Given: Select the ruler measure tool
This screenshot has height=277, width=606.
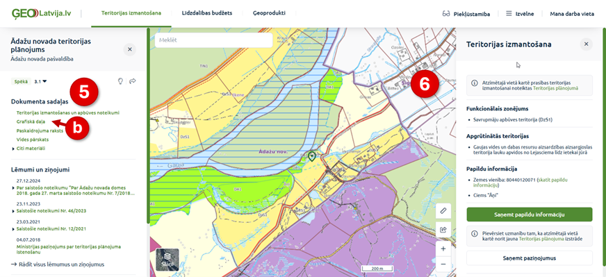Looking at the screenshot, I should [443, 211].
